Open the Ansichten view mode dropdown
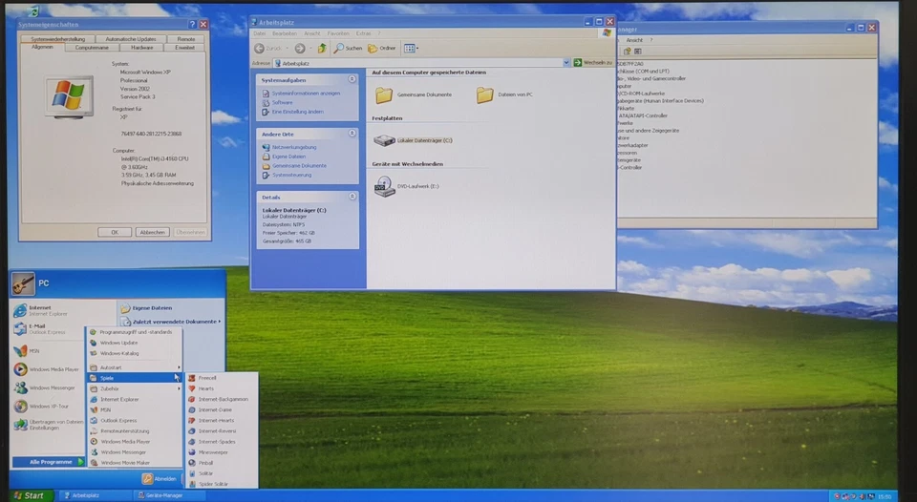 [x=411, y=48]
